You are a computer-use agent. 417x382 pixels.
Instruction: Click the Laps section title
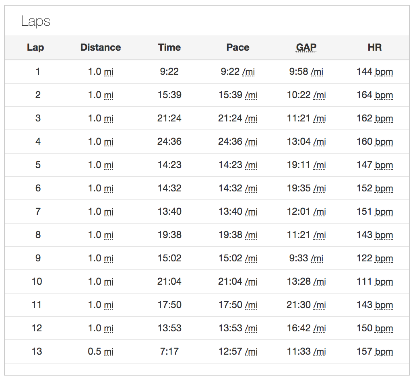35,21
